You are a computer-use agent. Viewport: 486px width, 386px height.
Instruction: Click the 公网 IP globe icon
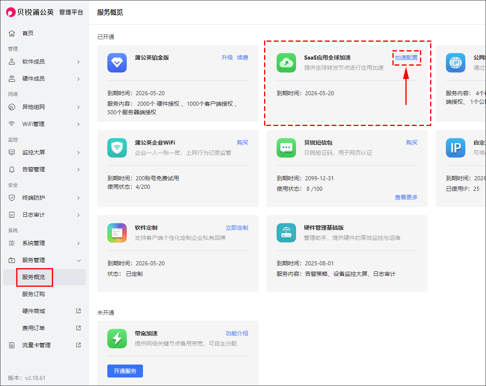(x=456, y=63)
